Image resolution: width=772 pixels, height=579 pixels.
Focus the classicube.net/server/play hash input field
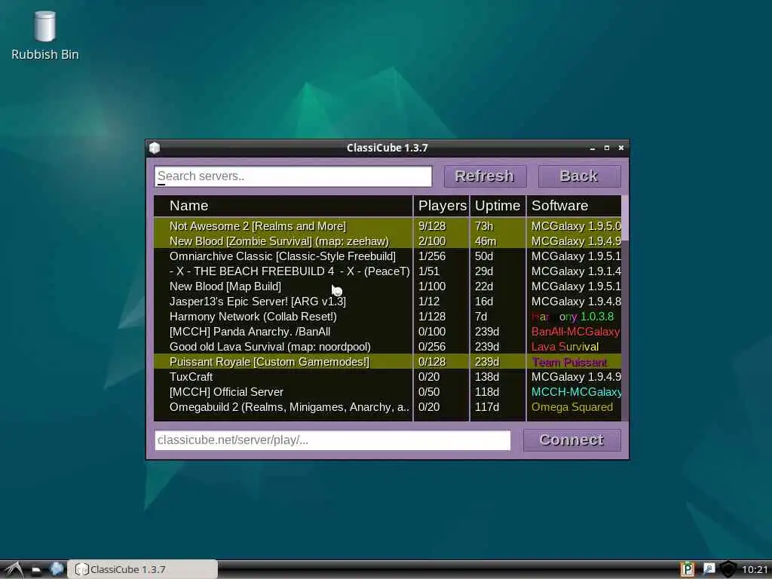(332, 440)
